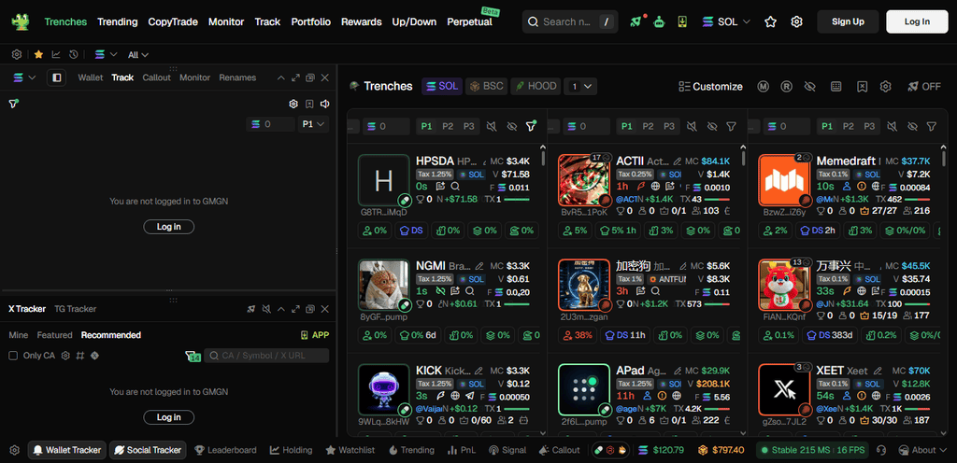
Task: Click the Search input in header
Action: coord(570,21)
